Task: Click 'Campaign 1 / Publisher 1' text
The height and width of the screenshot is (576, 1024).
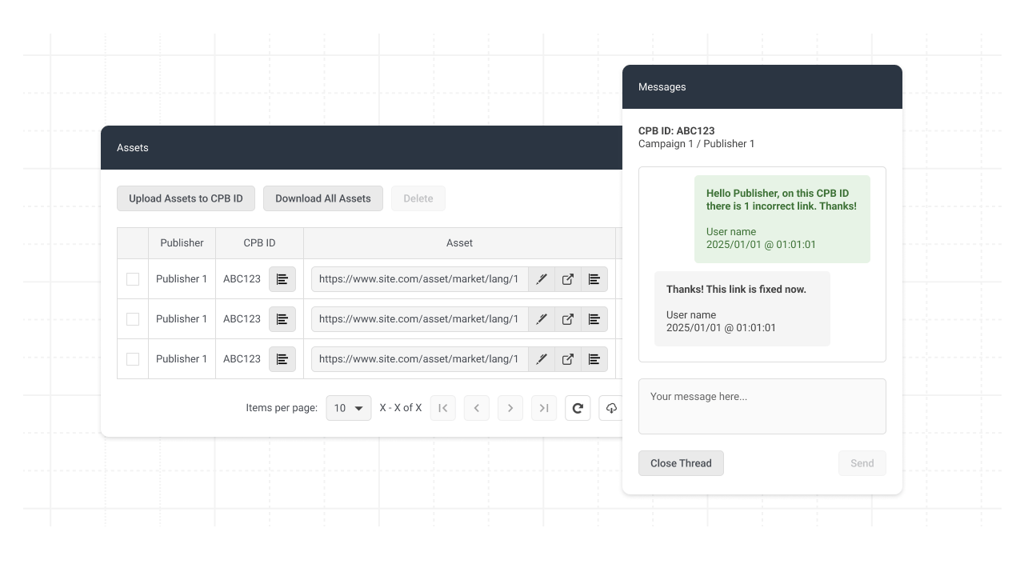Action: [x=697, y=144]
